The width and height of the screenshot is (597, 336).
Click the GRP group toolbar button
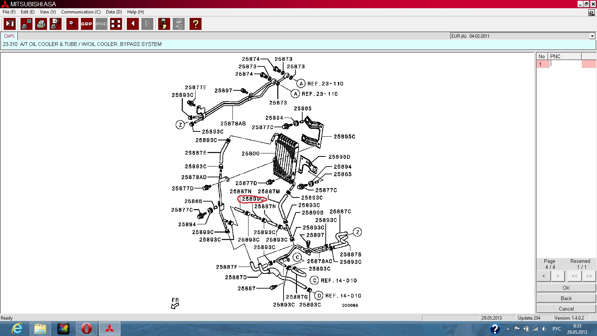click(87, 24)
